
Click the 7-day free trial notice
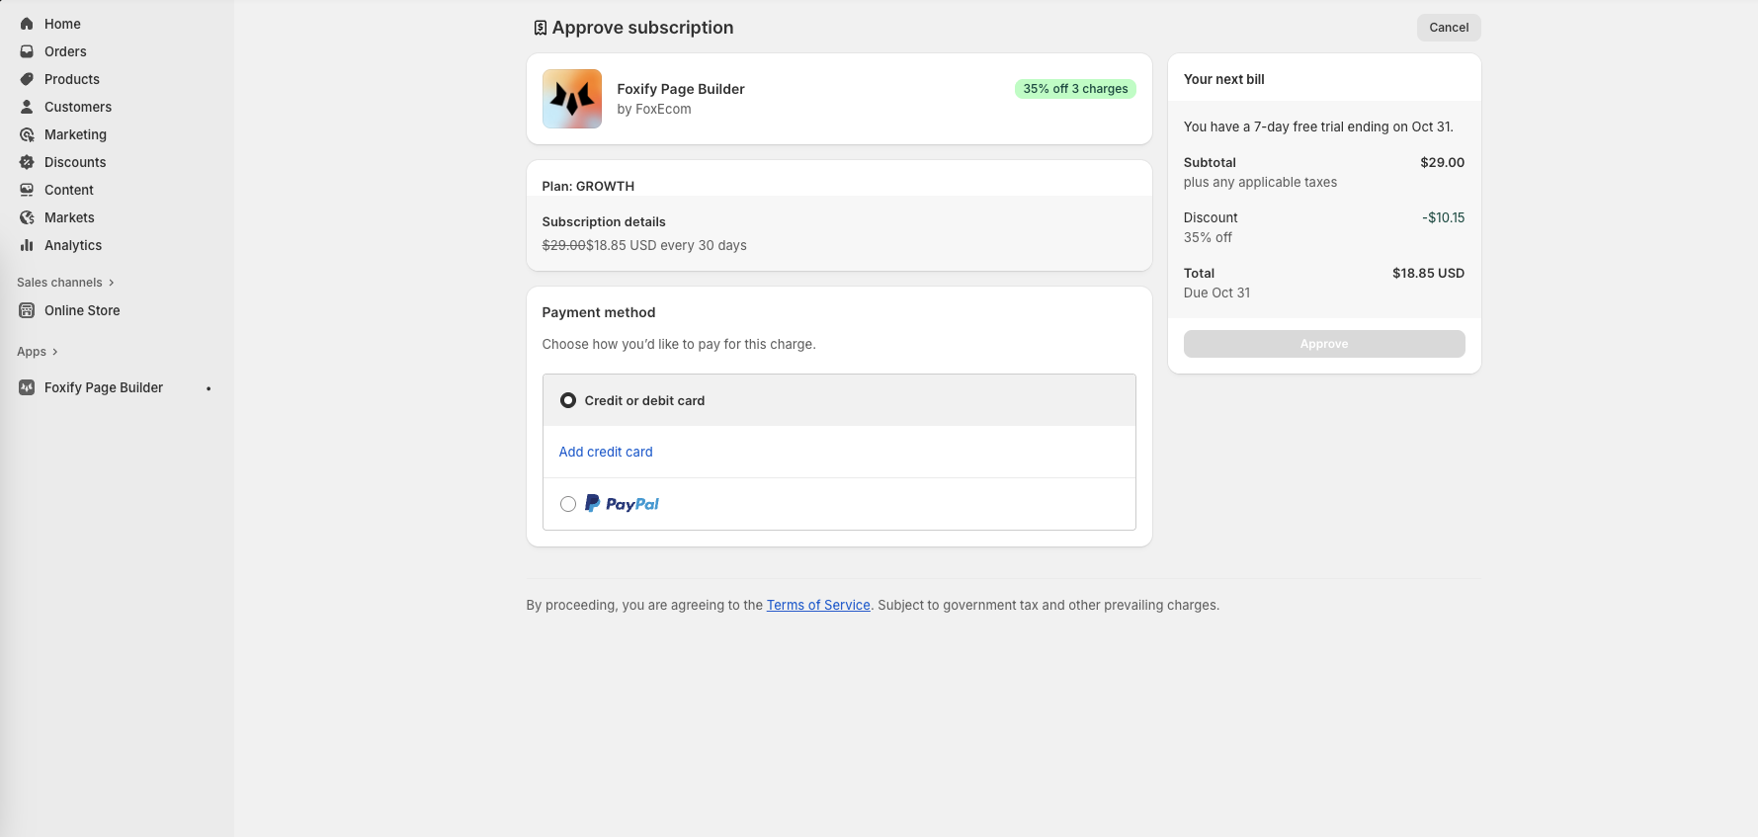(1318, 126)
